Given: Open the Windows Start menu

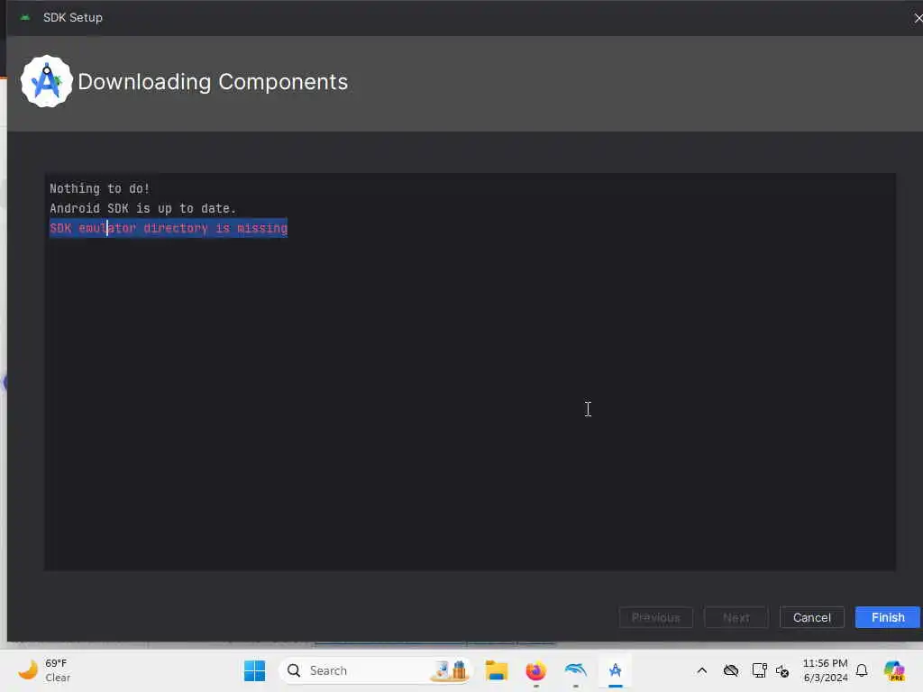Looking at the screenshot, I should click(254, 670).
